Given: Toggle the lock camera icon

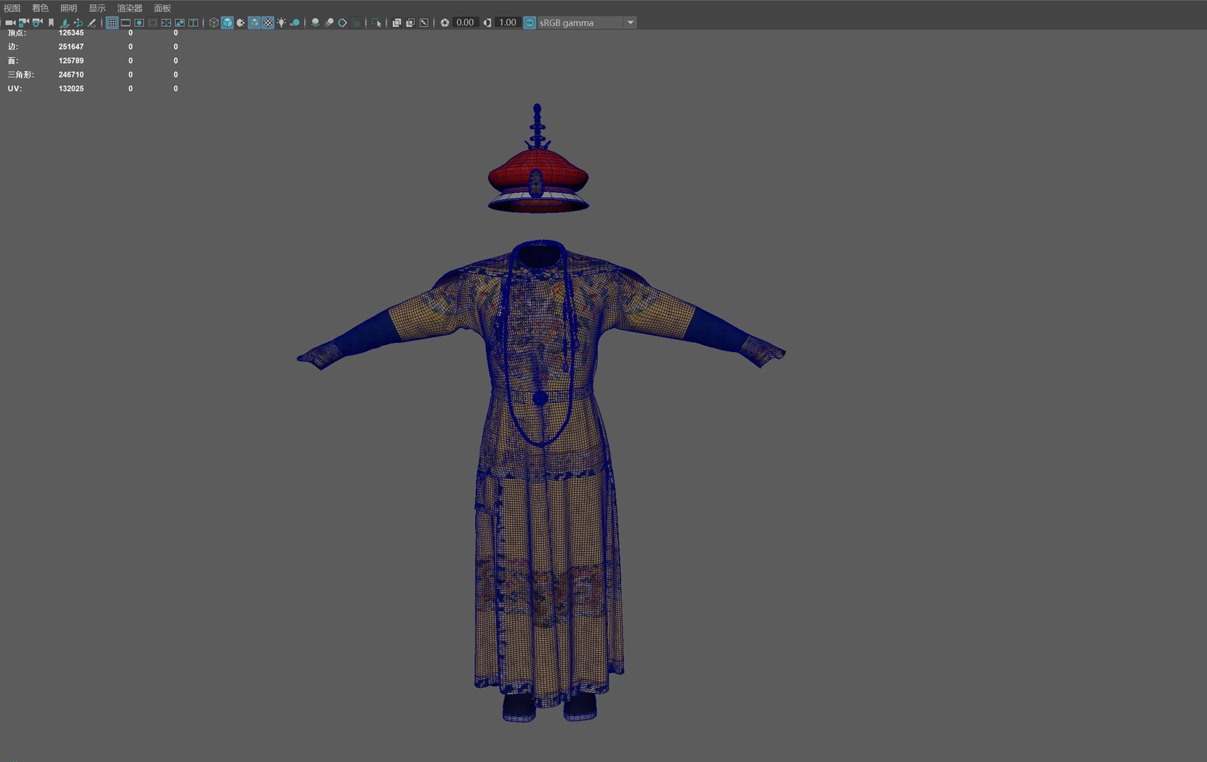Looking at the screenshot, I should click(23, 23).
